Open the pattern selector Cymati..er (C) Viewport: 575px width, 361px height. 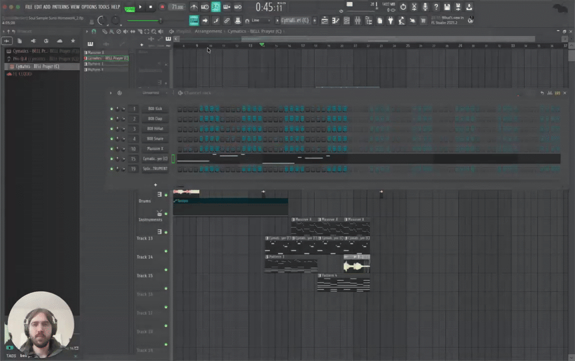295,21
